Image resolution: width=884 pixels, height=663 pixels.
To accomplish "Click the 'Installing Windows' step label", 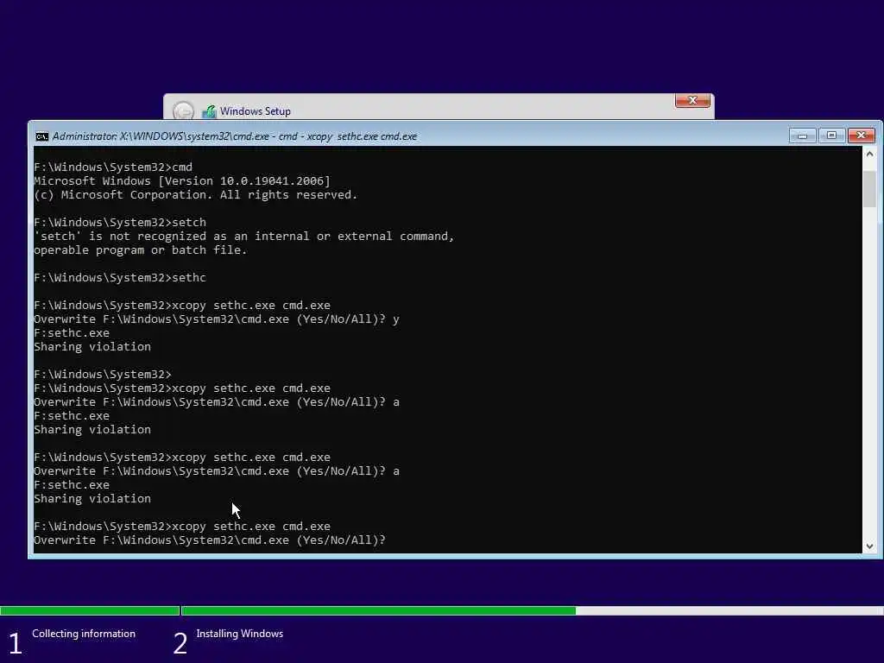I will (x=240, y=634).
